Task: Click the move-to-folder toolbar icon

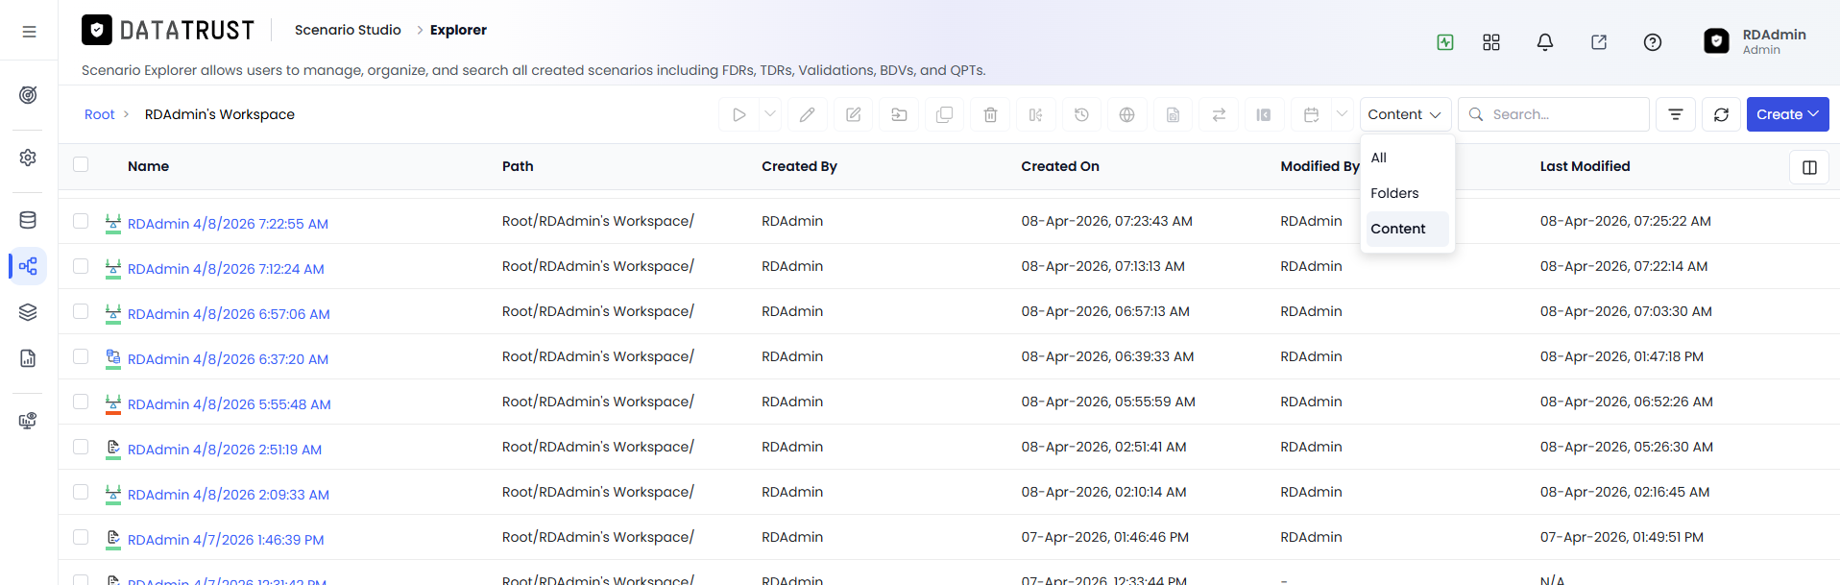Action: point(900,114)
